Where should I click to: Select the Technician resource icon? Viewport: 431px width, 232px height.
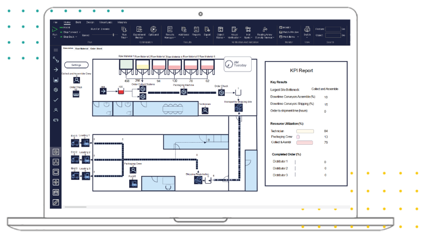coord(205,110)
